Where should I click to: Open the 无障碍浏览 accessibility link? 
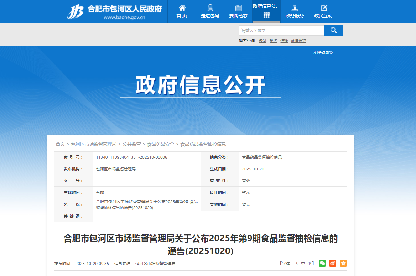pyautogui.click(x=323, y=52)
